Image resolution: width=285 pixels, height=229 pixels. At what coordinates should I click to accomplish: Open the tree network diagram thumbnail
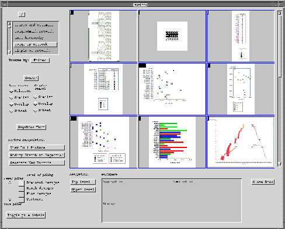point(103,36)
